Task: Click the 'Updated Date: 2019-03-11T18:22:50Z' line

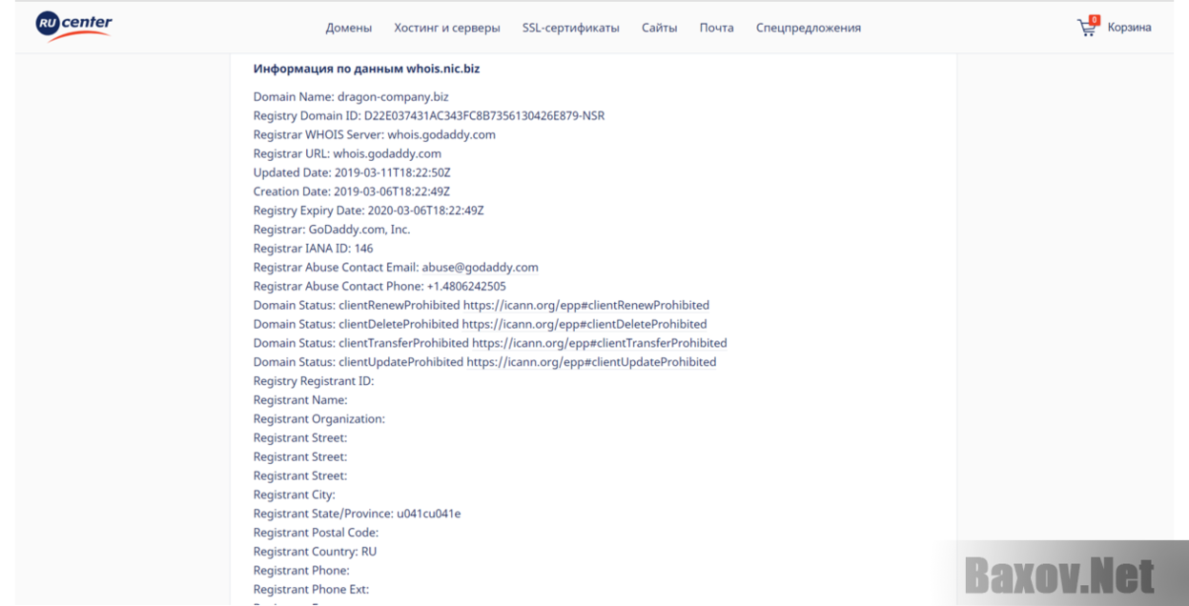Action: tap(352, 172)
